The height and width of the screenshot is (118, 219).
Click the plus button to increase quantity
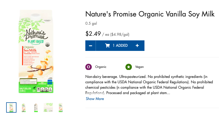click(x=137, y=46)
